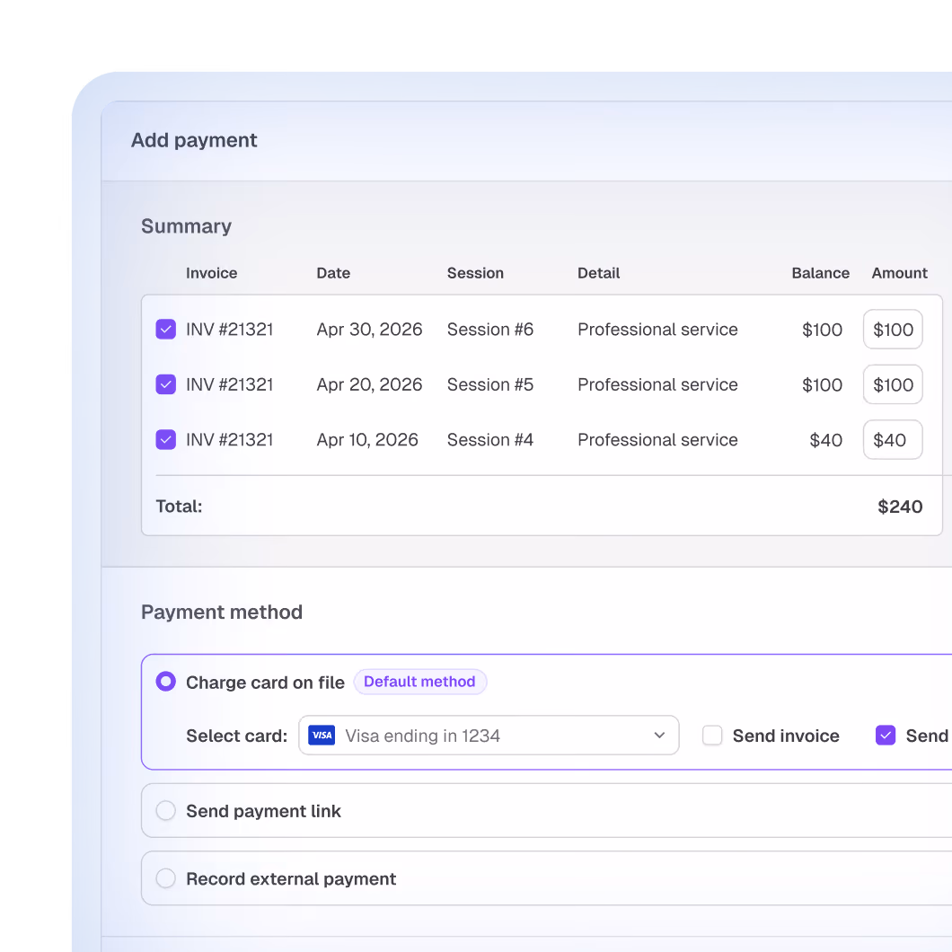Click INV #21321 in the Apr 10 row
Image resolution: width=952 pixels, height=952 pixels.
click(x=230, y=440)
